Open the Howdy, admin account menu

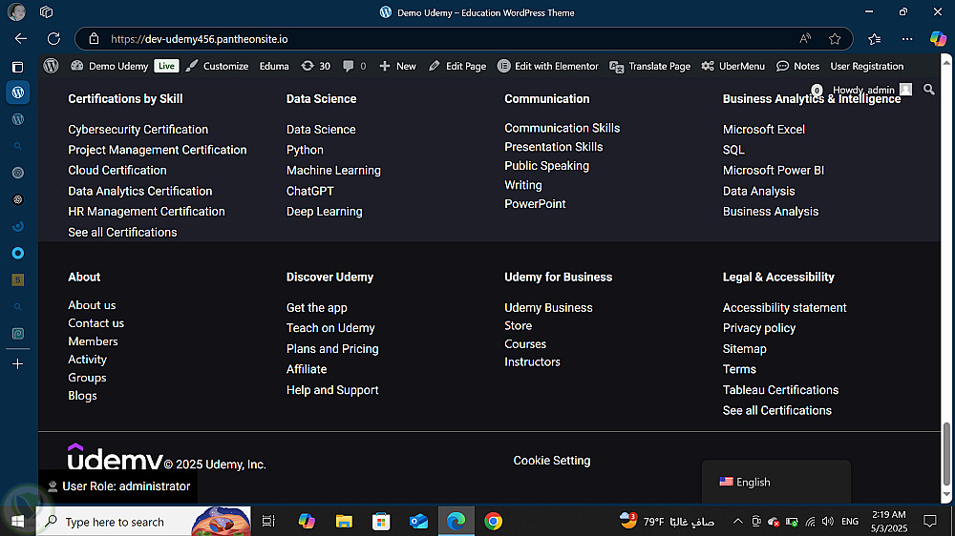click(x=872, y=90)
